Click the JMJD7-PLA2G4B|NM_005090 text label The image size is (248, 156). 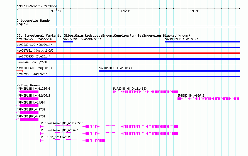coord(59,130)
